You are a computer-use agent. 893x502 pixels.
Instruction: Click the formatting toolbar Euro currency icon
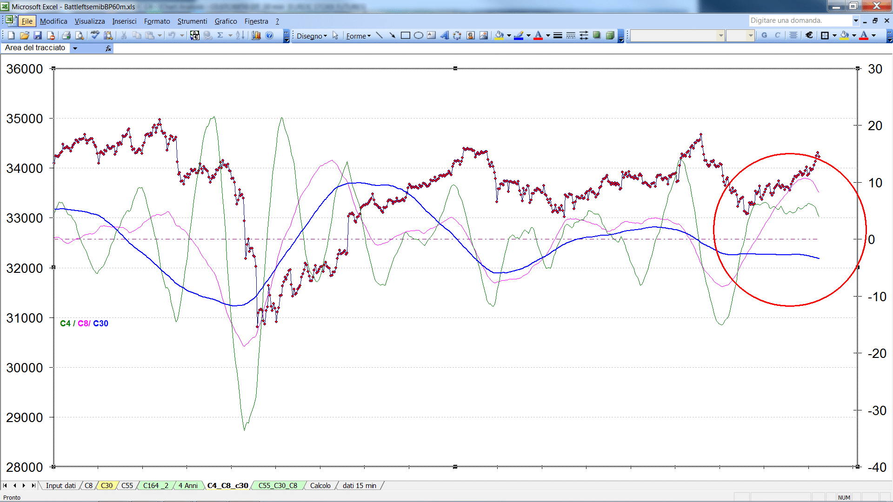point(809,35)
